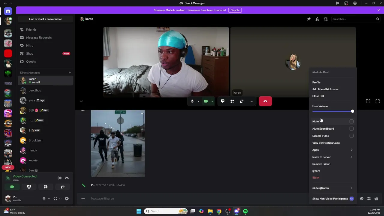The image size is (384, 216).
Task: Share screen button in voice panel
Action: click(x=29, y=187)
